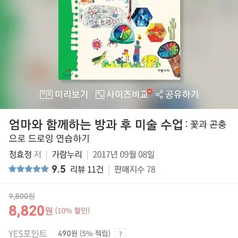The width and height of the screenshot is (238, 238).
Task: Tap the 공유하기 share icon
Action: 159,94
